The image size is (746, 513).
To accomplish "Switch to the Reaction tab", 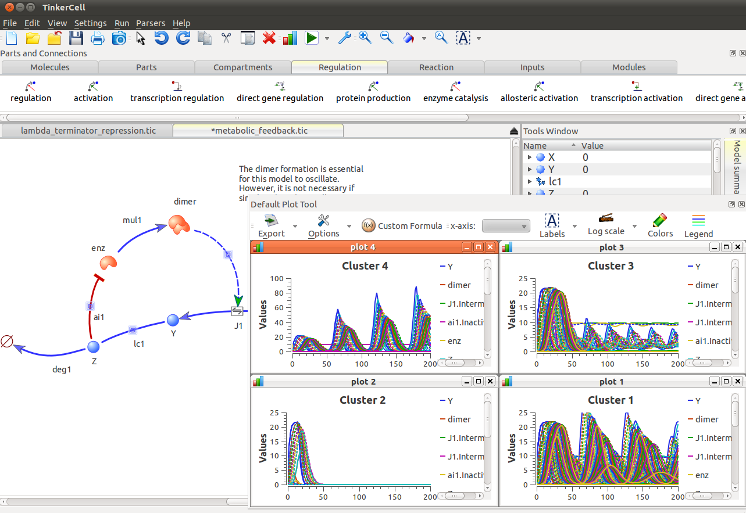I will pos(436,67).
